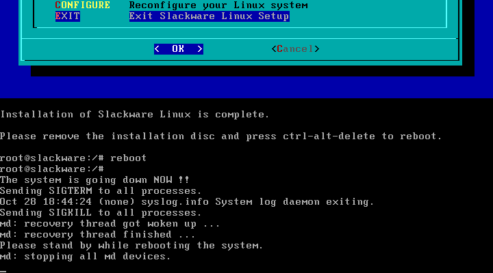Click the Cancel button
Screen dimensions: 493x273
(x=295, y=49)
